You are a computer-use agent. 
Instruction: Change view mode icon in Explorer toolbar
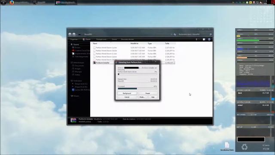tap(197, 39)
